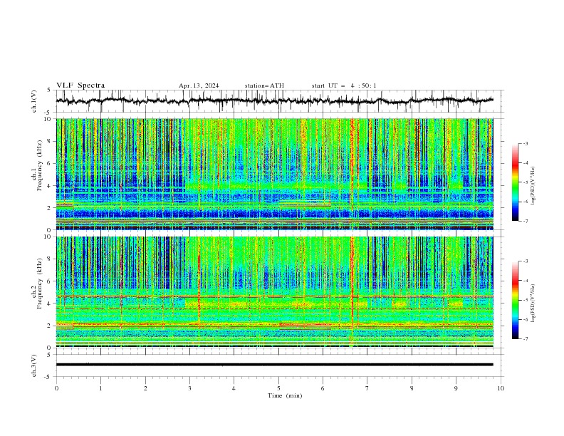Screen dimensions: 564x436
Task: Click the "-7" label on ch.1 colorbar
Action: (x=526, y=221)
